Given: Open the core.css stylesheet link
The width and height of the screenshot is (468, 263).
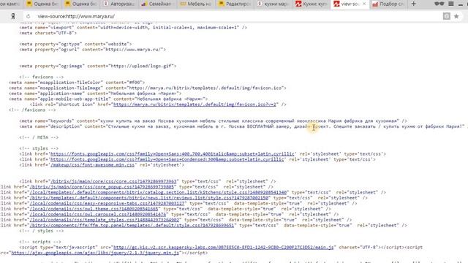Looking at the screenshot, I should click(114, 181).
